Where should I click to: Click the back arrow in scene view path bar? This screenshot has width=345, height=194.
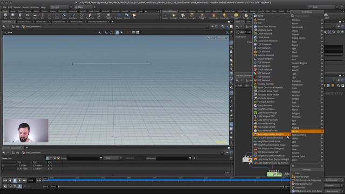4,26
